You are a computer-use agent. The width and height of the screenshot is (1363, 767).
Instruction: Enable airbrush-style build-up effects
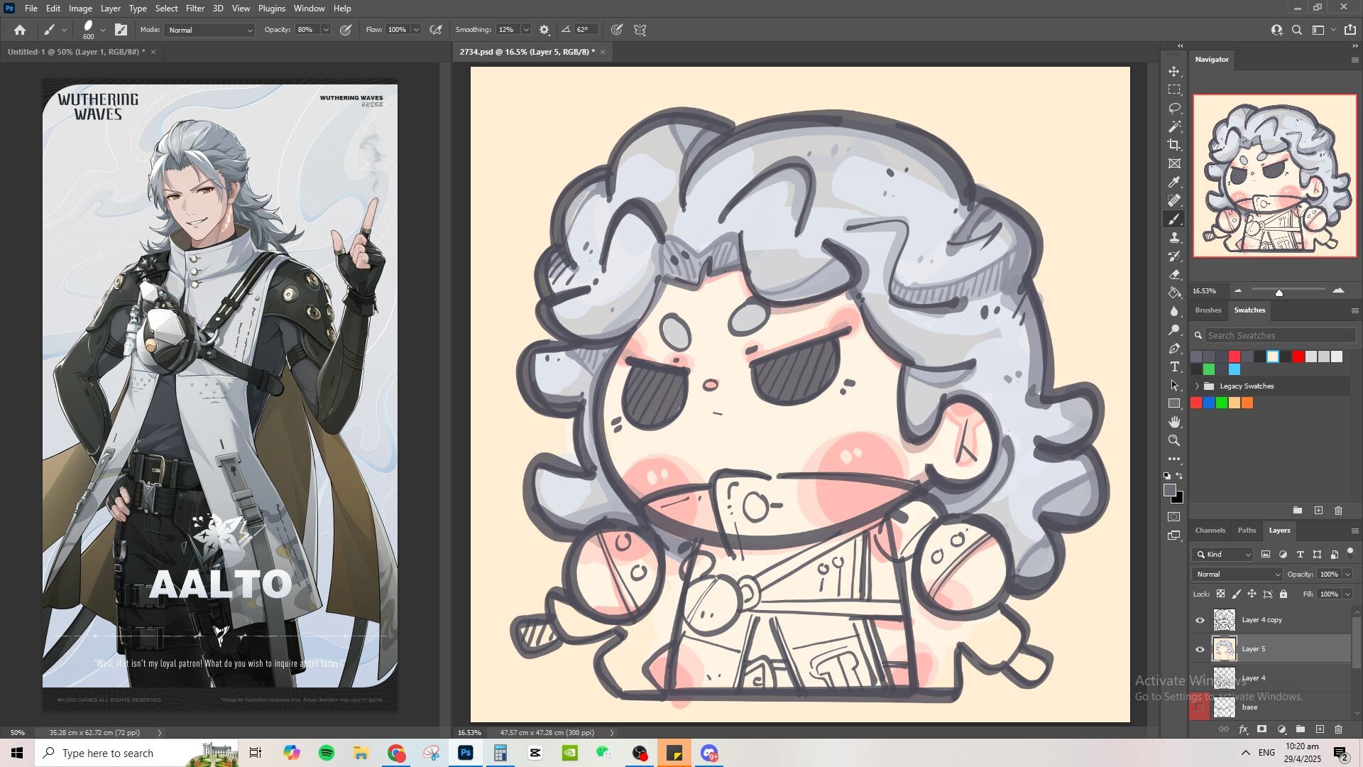(x=436, y=30)
